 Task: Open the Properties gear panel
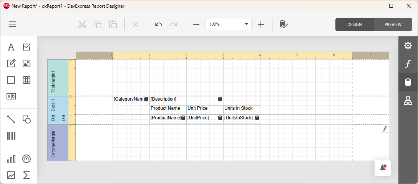tap(408, 46)
